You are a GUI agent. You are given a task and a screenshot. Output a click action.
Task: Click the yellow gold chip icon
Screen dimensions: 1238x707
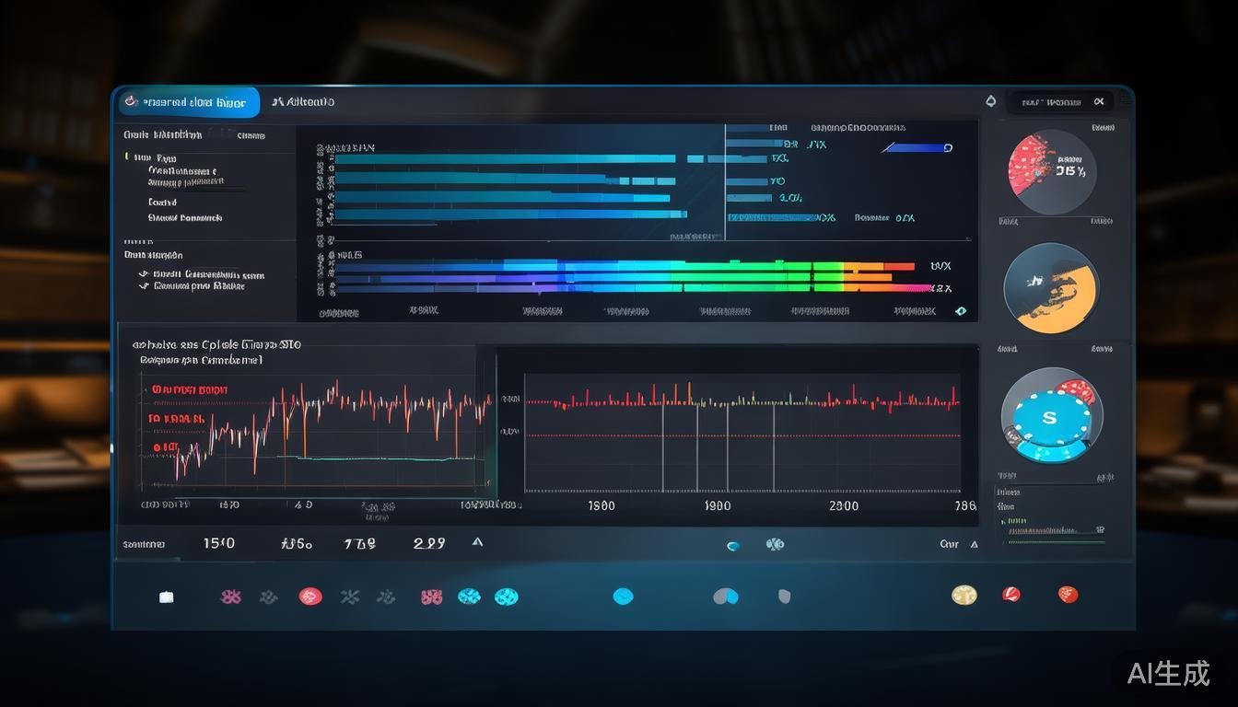point(964,595)
